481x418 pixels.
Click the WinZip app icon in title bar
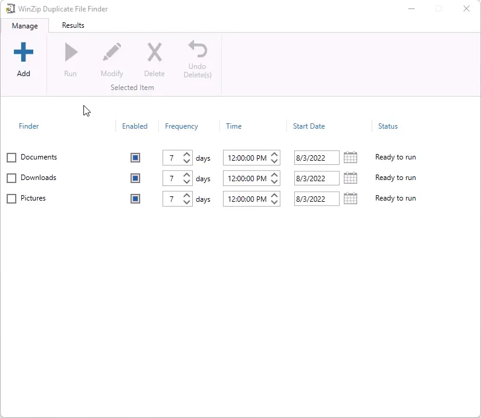(x=10, y=8)
